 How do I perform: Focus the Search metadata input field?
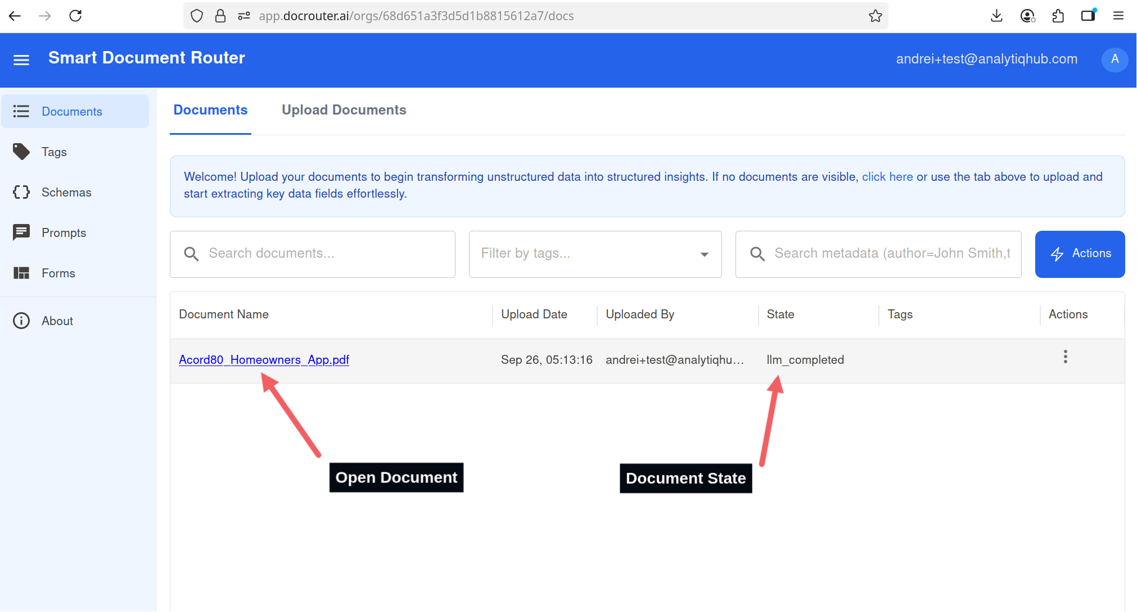click(x=891, y=254)
